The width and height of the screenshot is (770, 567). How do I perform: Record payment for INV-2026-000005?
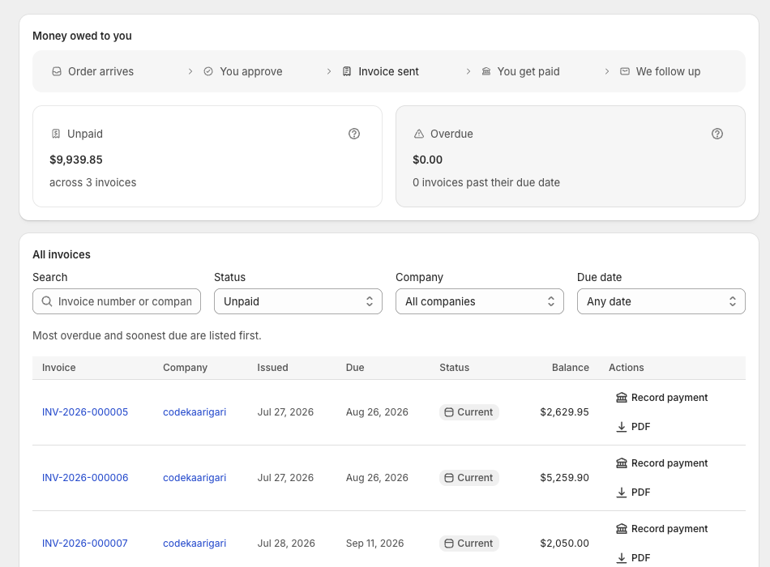661,398
